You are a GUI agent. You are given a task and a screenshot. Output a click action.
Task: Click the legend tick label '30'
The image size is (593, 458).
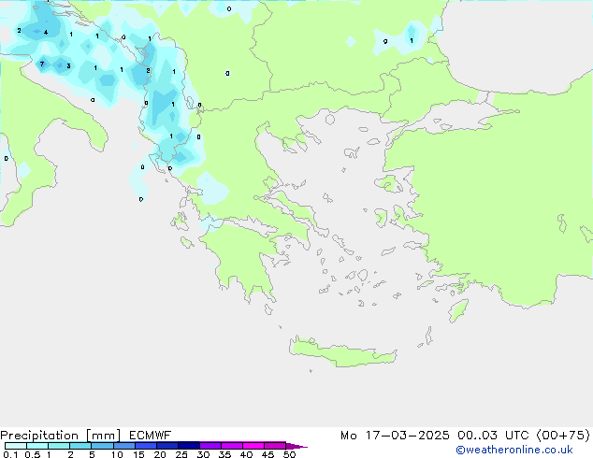tap(203, 454)
